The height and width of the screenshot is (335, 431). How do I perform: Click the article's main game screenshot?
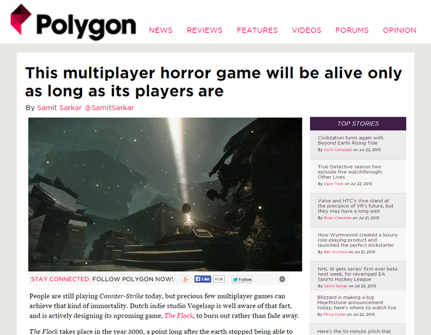click(165, 194)
